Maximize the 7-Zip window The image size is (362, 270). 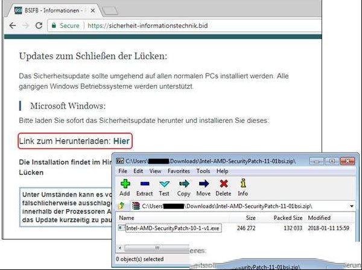point(332,161)
